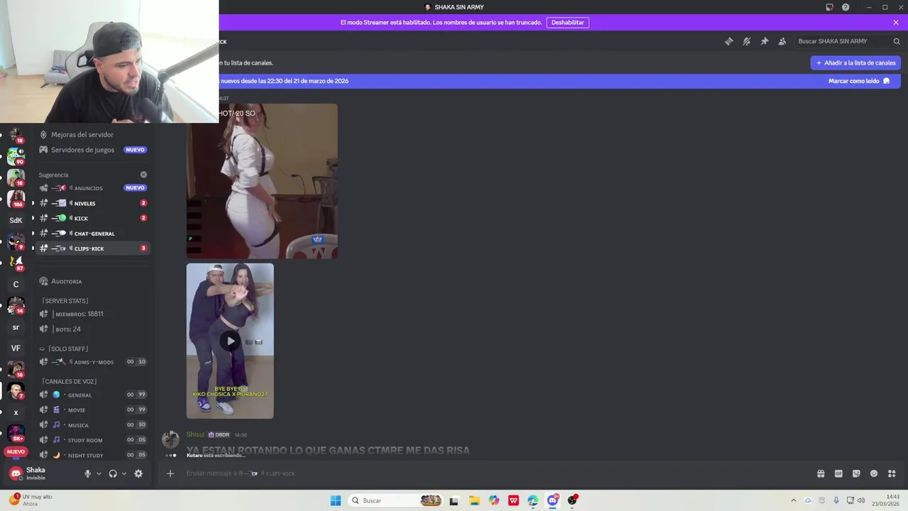Open Windows Start menu
This screenshot has width=908, height=511.
tap(336, 500)
